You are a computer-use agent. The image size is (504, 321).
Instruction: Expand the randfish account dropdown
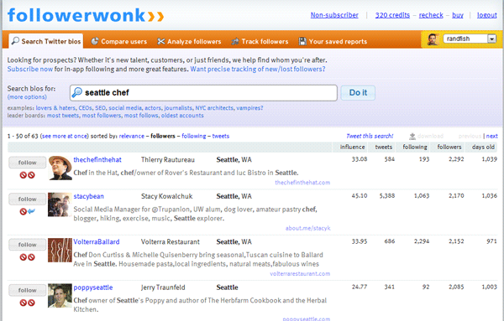click(x=491, y=39)
